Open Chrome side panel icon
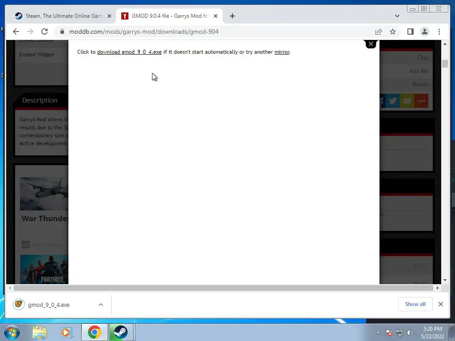455x341 pixels. coord(410,32)
